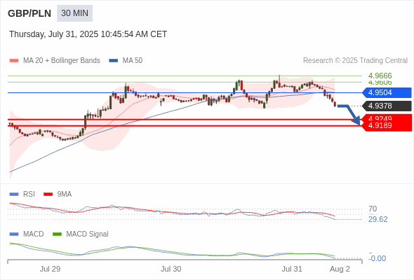The width and height of the screenshot is (414, 280).
Task: Click the 30 MIN timeframe badge
Action: (74, 13)
